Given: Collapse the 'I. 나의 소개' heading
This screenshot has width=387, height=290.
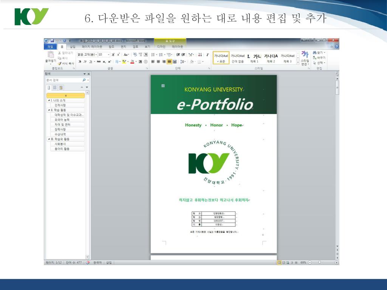Looking at the screenshot, I should pos(49,100).
